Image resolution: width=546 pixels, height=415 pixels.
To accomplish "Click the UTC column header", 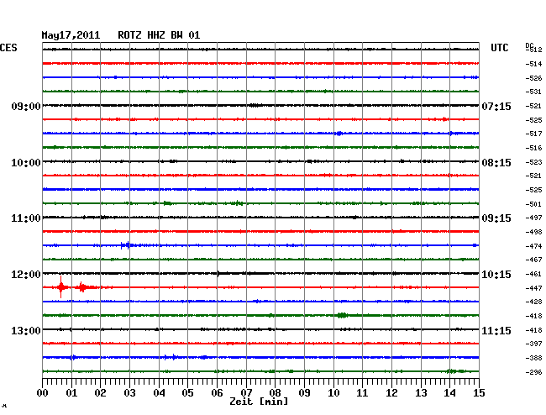I will 499,48.
